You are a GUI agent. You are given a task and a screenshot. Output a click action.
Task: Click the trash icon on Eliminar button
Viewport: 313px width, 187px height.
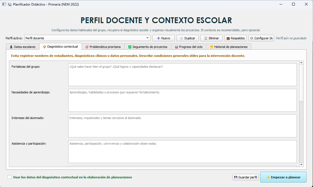pyautogui.click(x=206, y=38)
